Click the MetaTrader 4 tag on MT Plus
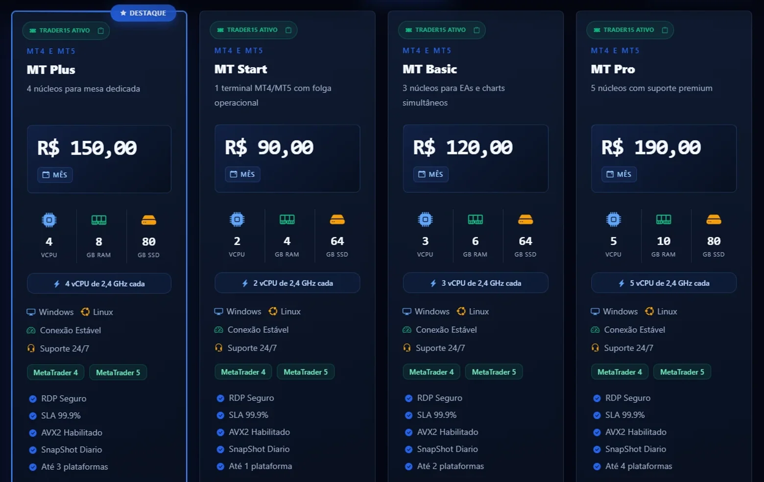Viewport: 764px width, 482px height. coord(56,372)
